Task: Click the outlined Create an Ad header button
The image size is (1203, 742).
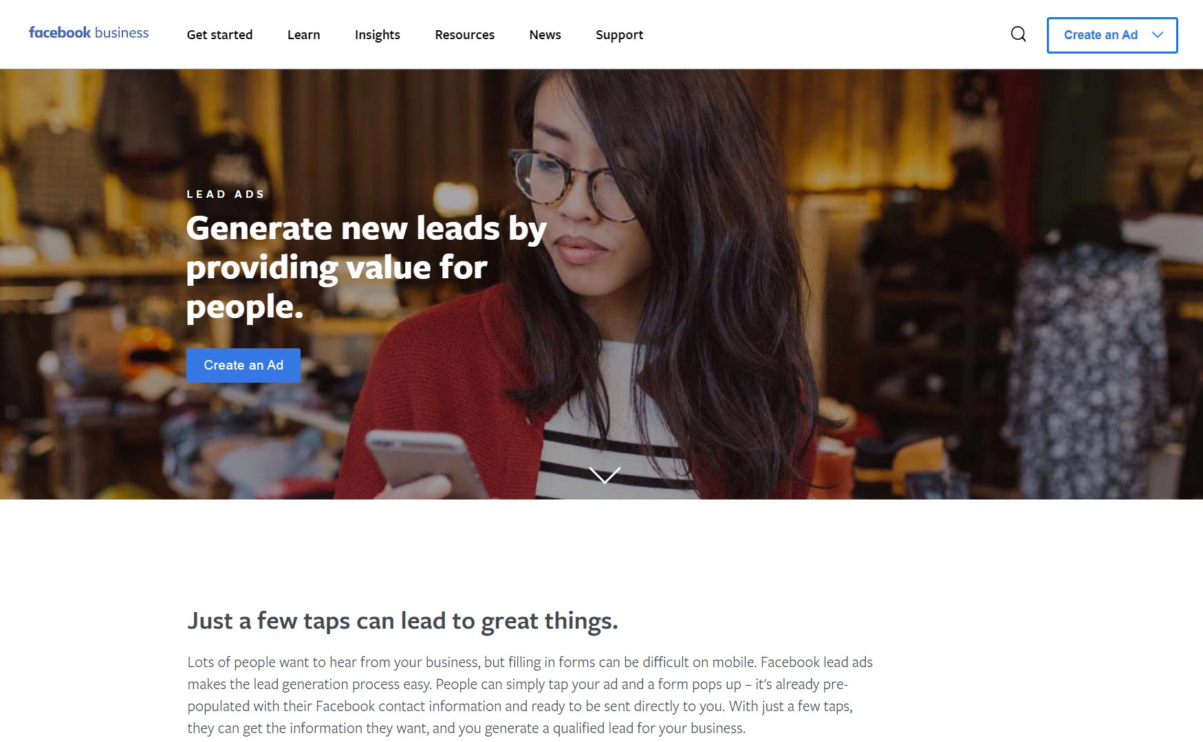Action: pos(1112,35)
